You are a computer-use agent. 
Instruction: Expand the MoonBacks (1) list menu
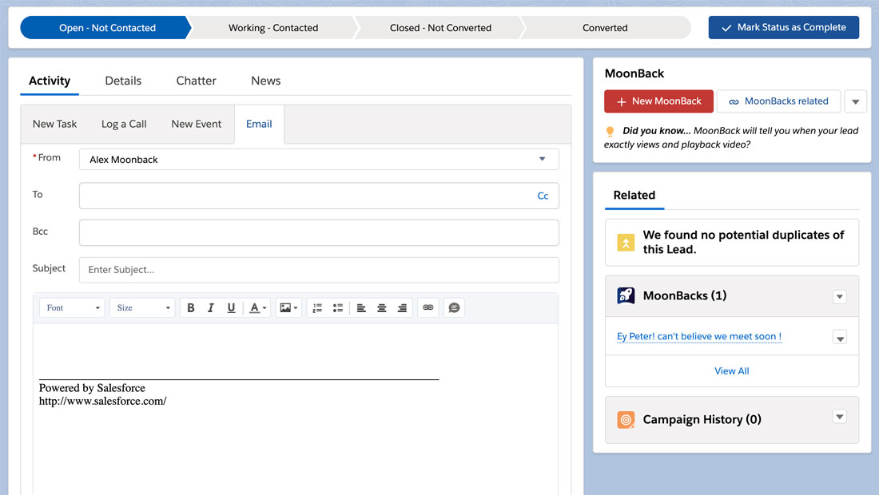[839, 296]
